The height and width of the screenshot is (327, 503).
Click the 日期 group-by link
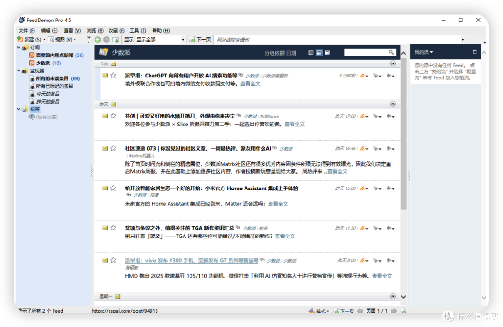click(x=291, y=53)
